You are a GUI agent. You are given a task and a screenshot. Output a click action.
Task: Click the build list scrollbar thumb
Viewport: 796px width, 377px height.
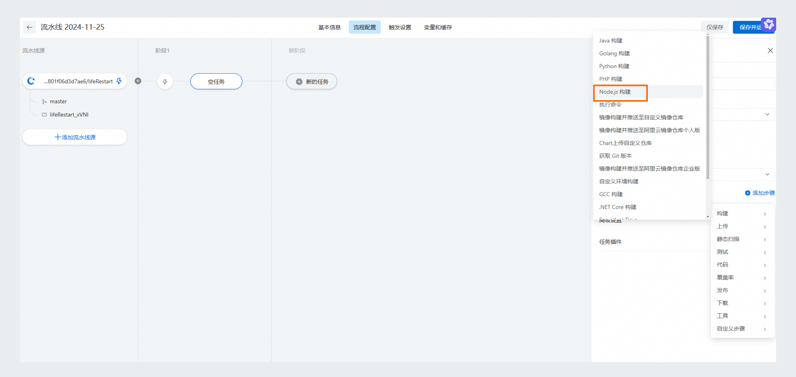tap(708, 107)
